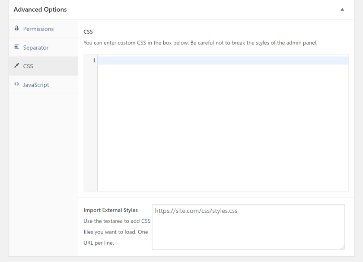
Task: Open the Permissions tab
Action: [44, 29]
